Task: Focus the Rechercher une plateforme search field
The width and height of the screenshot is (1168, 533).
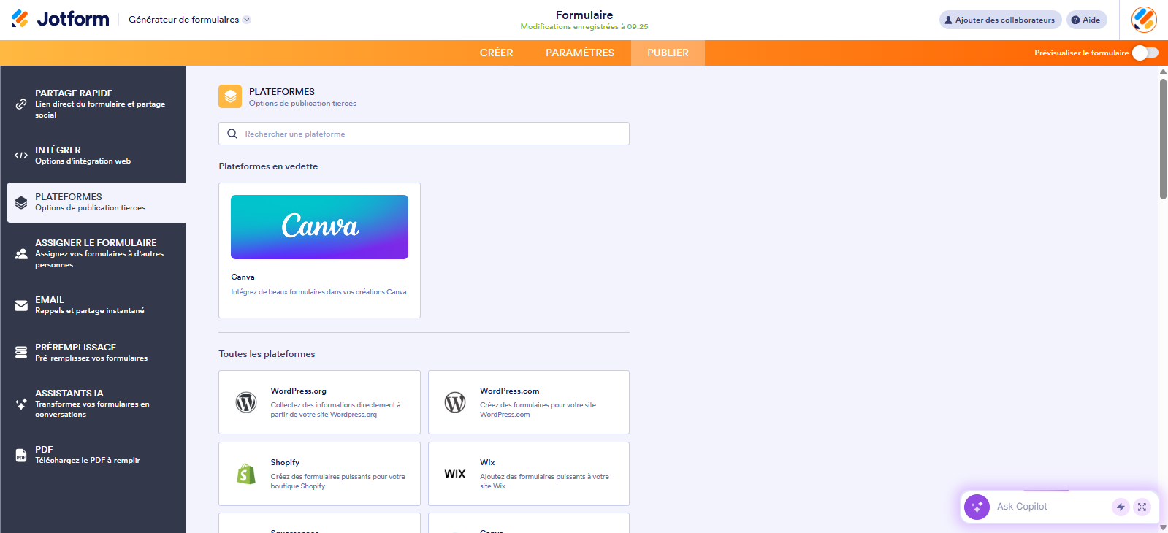Action: pos(424,134)
